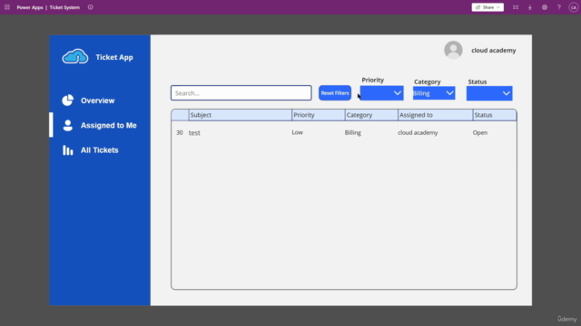Open the help question mark icon
This screenshot has width=581, height=326.
point(559,7)
